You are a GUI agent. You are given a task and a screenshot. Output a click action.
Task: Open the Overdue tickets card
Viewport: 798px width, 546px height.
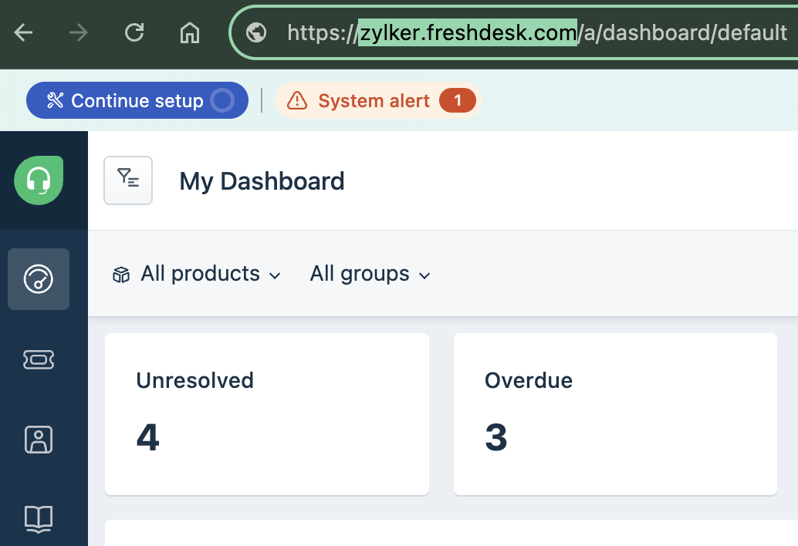[x=614, y=413]
